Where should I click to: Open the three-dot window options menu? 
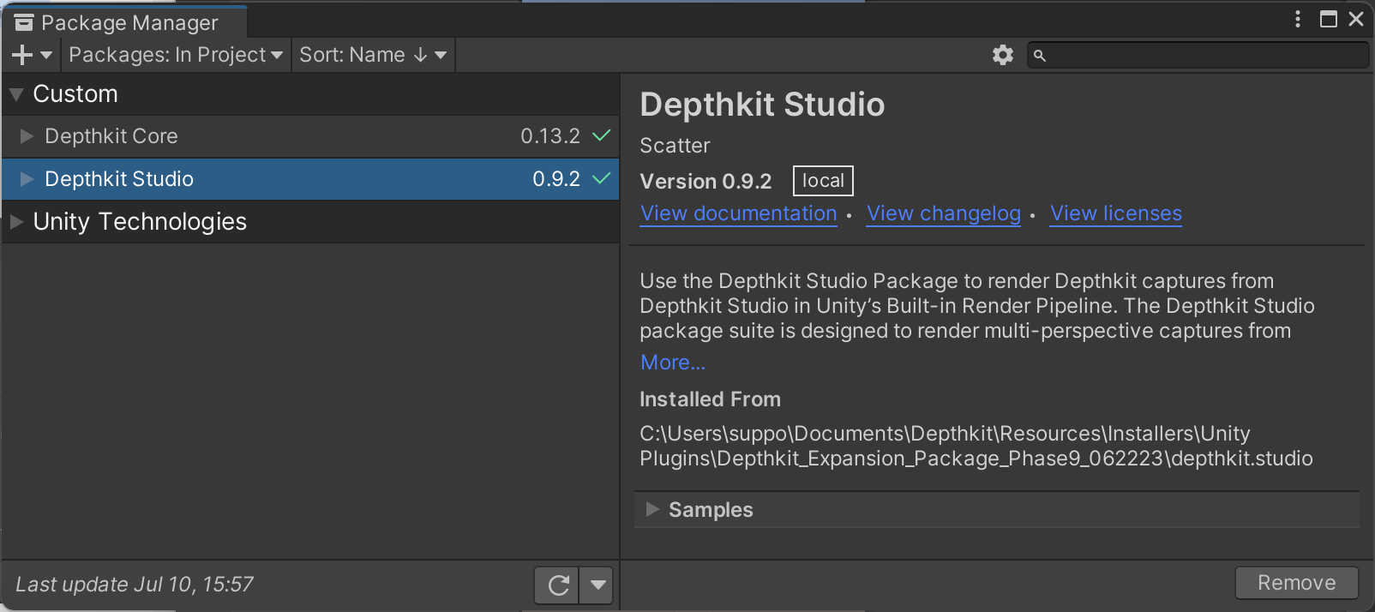(x=1298, y=19)
